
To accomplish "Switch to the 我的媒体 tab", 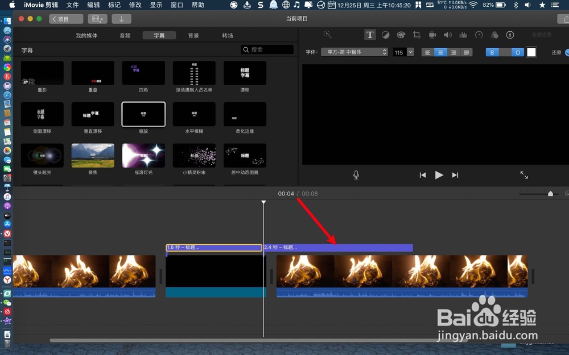I will [86, 35].
